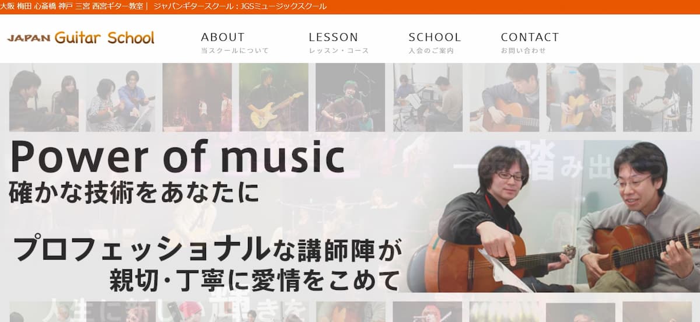
Task: Click the 入会のご案内 subtitle link
Action: tap(431, 51)
